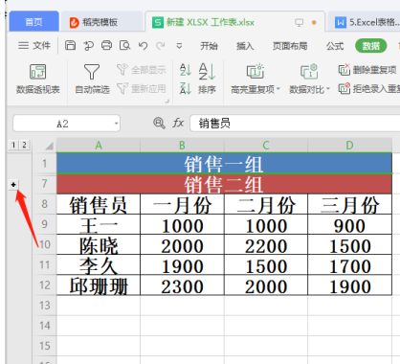Image resolution: width=400 pixels, height=364 pixels.
Task: Click the cell containing 李久
Action: point(99,264)
